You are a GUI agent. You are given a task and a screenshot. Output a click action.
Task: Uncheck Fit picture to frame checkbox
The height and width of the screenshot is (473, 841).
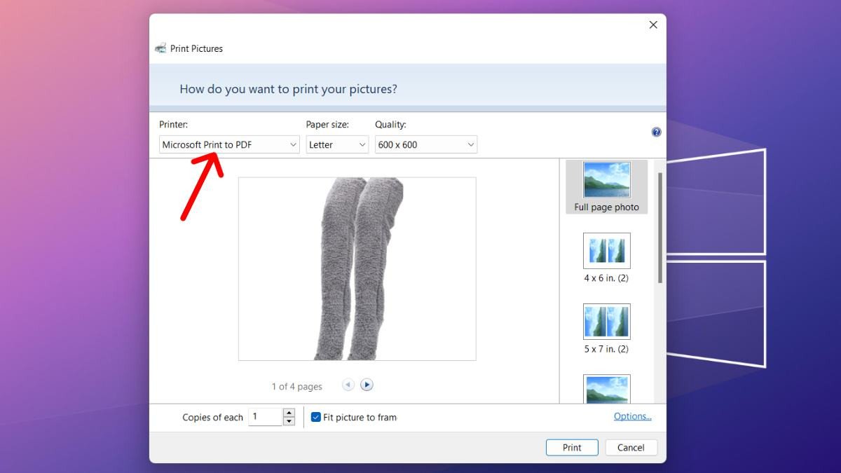pyautogui.click(x=316, y=417)
